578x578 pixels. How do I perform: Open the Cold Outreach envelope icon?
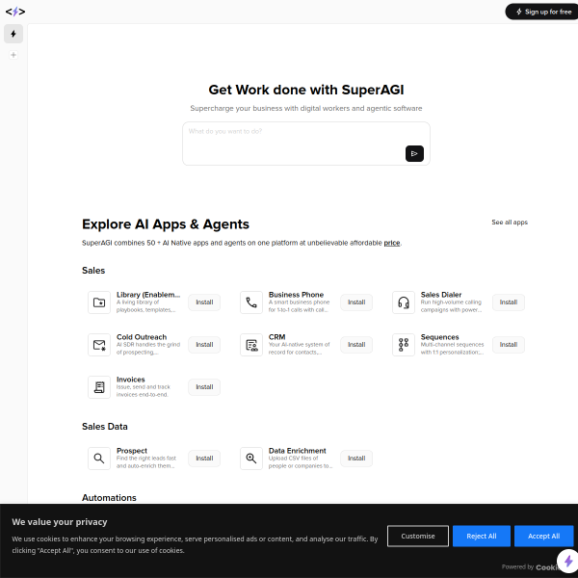pyautogui.click(x=99, y=345)
